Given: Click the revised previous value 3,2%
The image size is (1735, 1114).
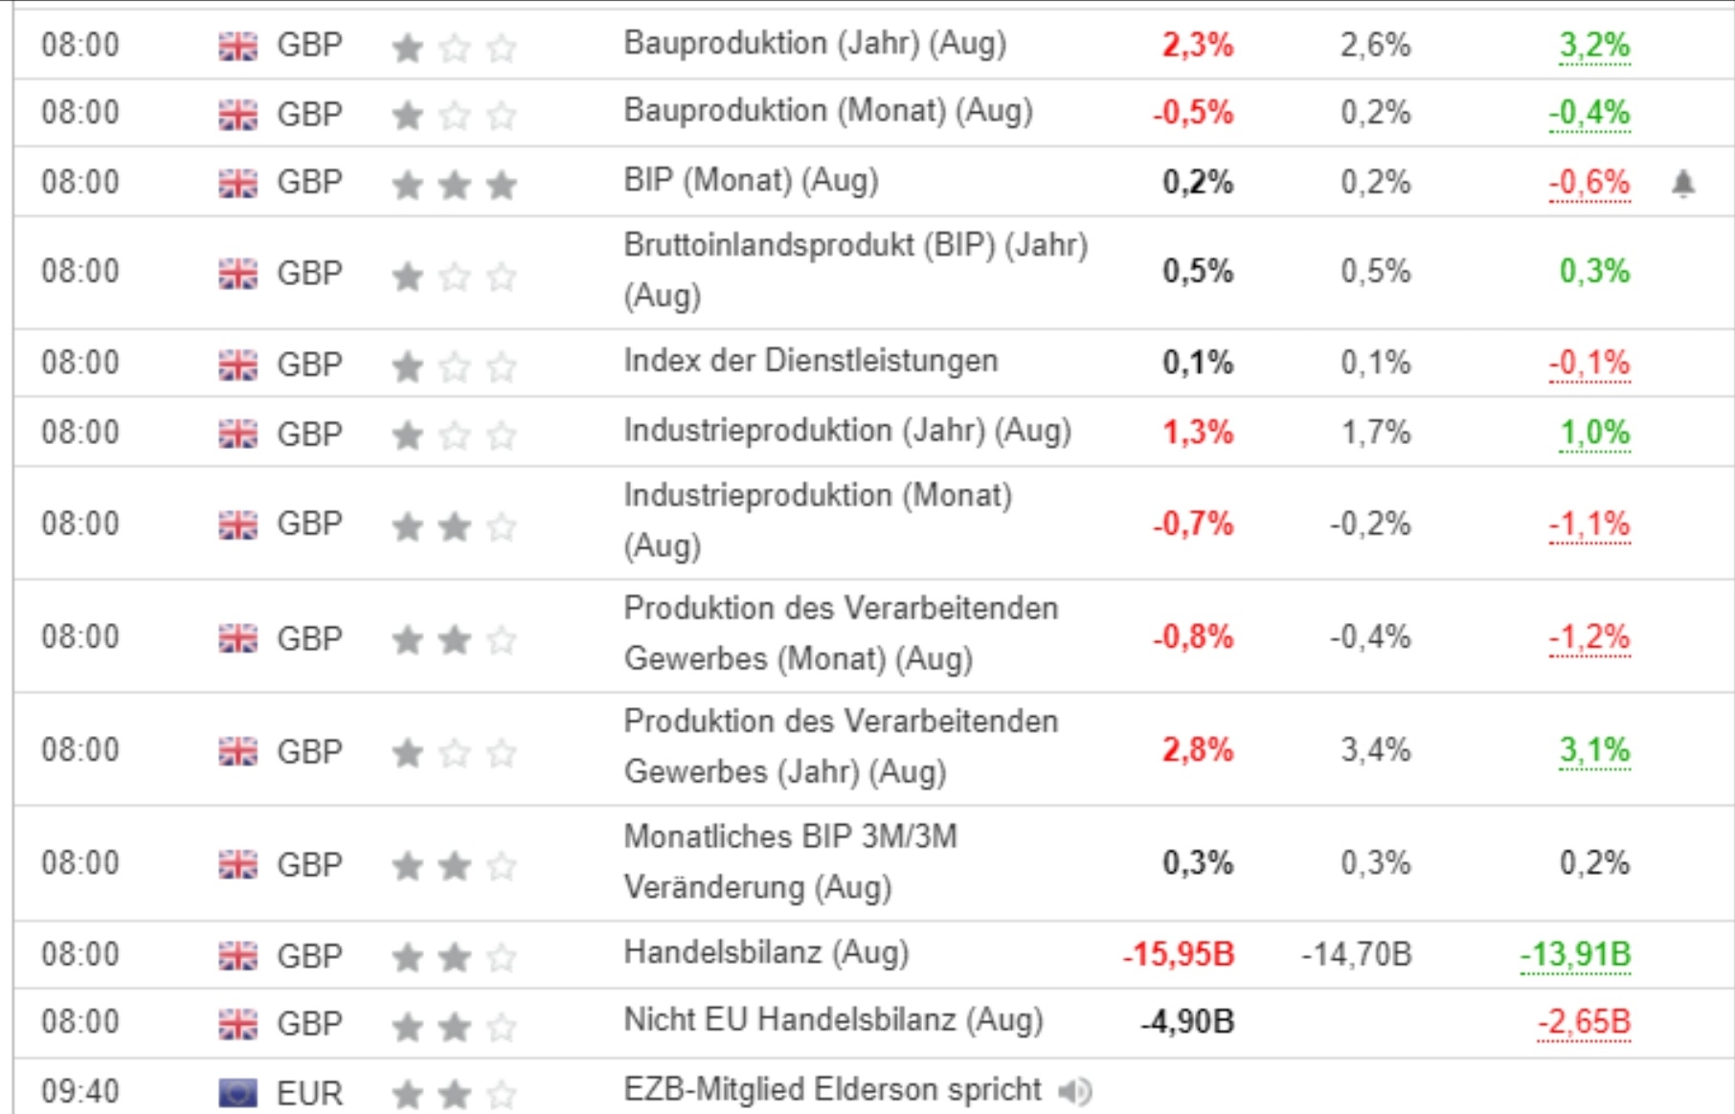Looking at the screenshot, I should pyautogui.click(x=1593, y=45).
